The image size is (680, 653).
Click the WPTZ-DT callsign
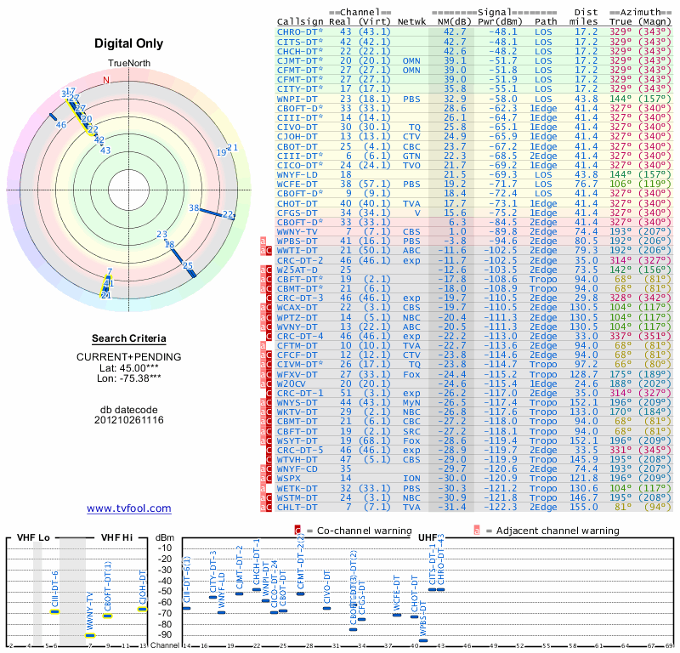(297, 317)
